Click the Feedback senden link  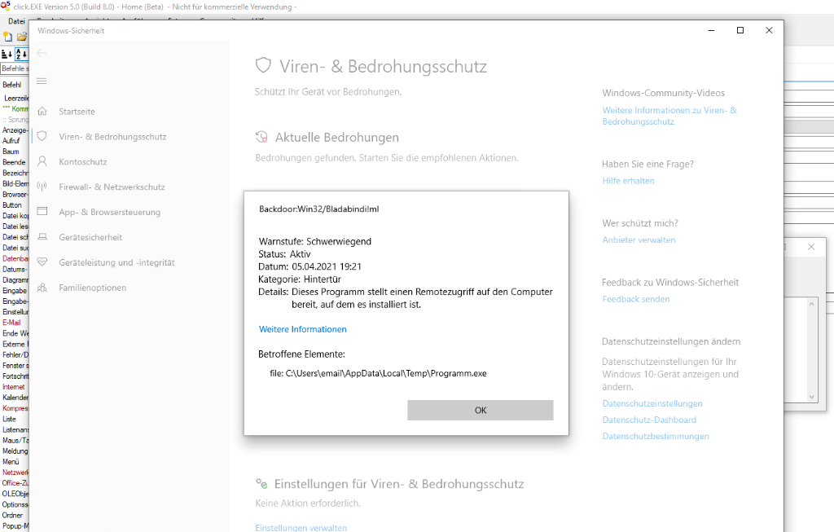(635, 299)
